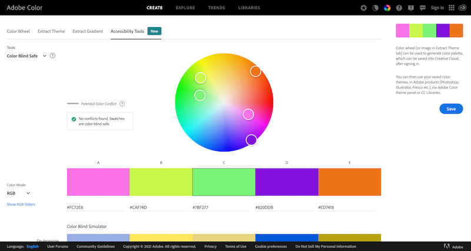Click Show RGB Sliders link
Viewport: 471px width, 251px height.
coord(21,204)
